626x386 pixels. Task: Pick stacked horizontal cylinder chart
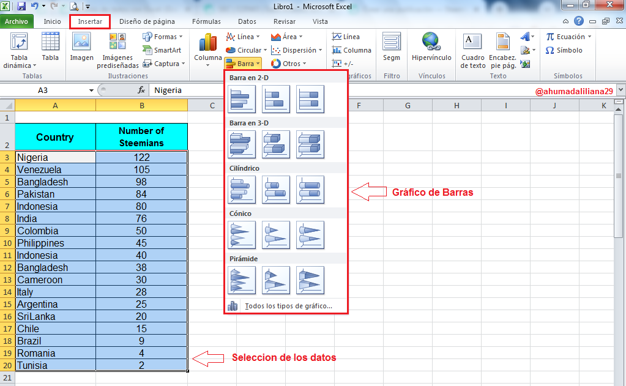(x=276, y=190)
